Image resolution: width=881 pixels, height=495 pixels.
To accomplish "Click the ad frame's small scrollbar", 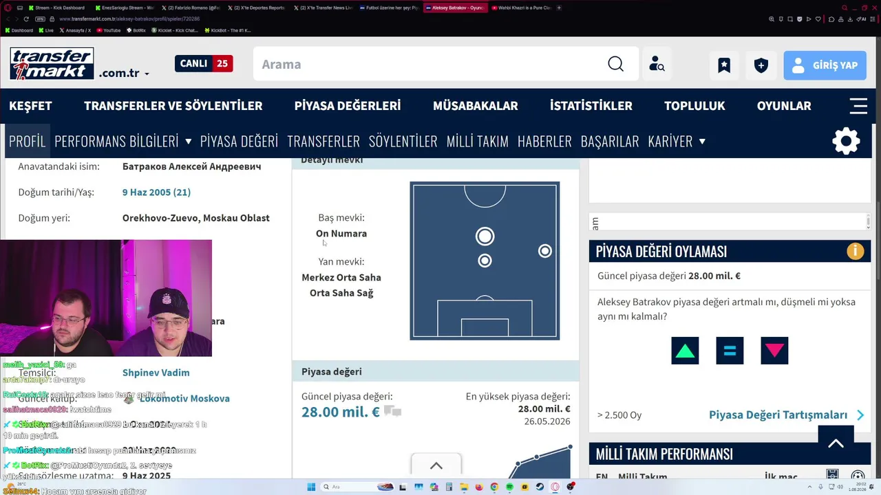I will tap(868, 221).
